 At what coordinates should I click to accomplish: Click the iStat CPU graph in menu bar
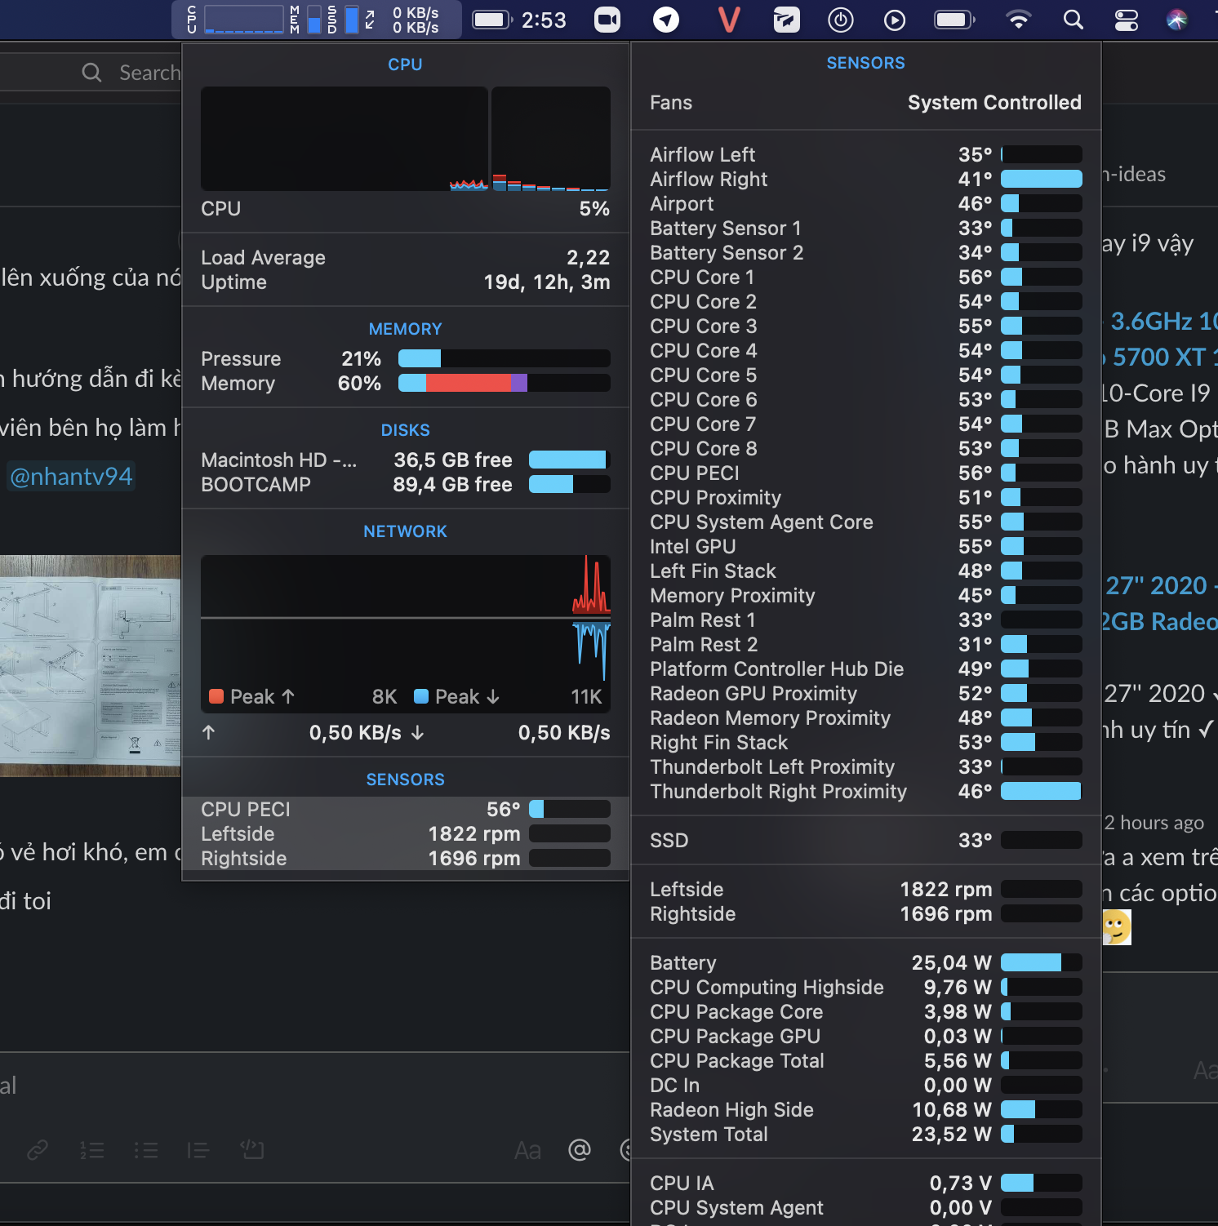(x=243, y=20)
